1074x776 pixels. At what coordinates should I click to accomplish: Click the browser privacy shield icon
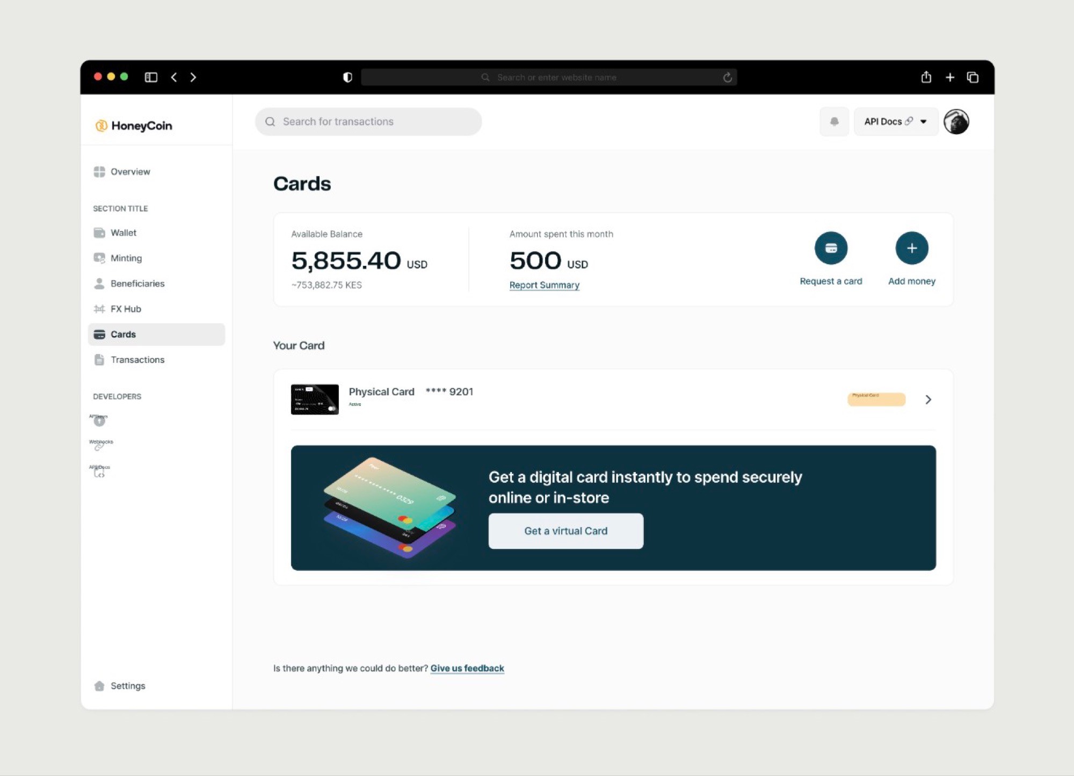(x=347, y=77)
